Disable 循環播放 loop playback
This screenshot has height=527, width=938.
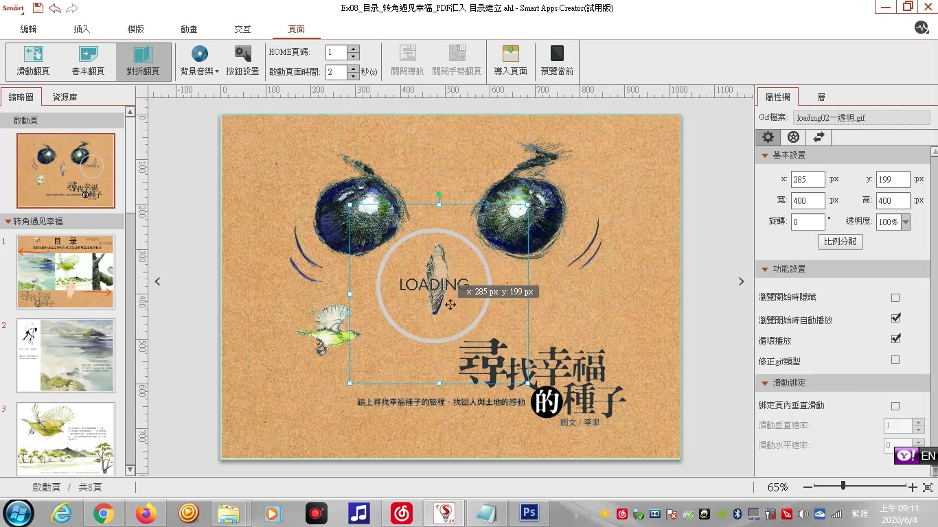pyautogui.click(x=895, y=338)
